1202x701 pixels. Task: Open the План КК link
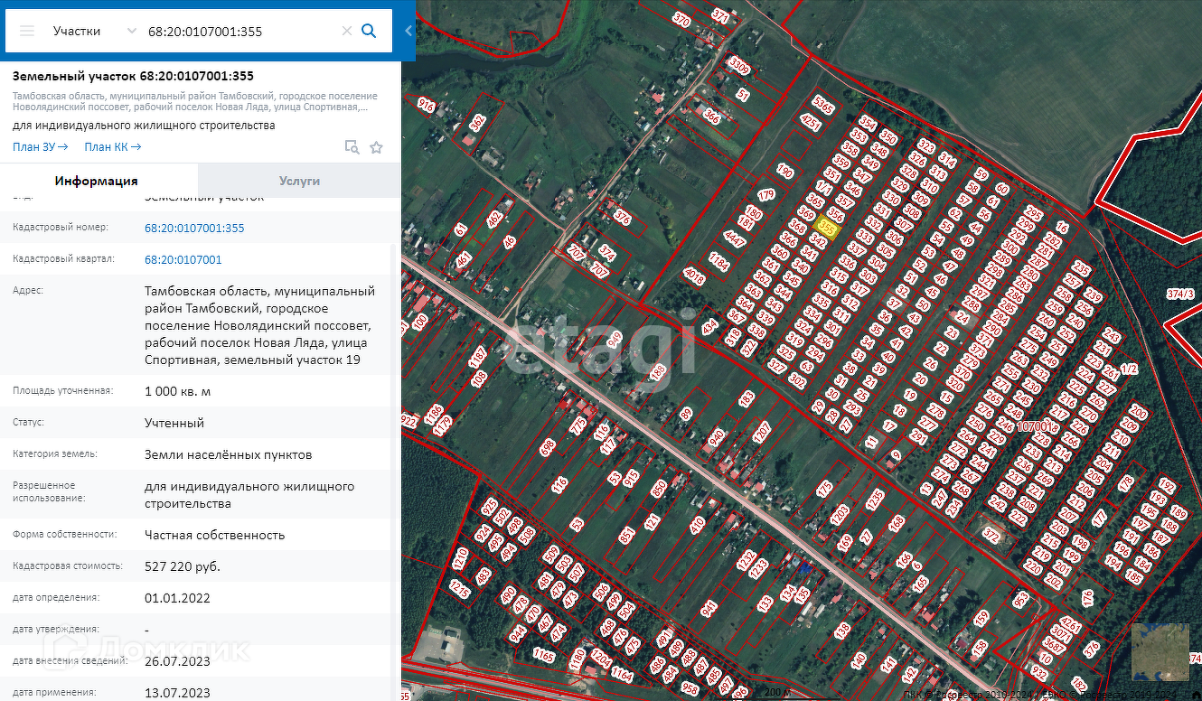(x=112, y=147)
